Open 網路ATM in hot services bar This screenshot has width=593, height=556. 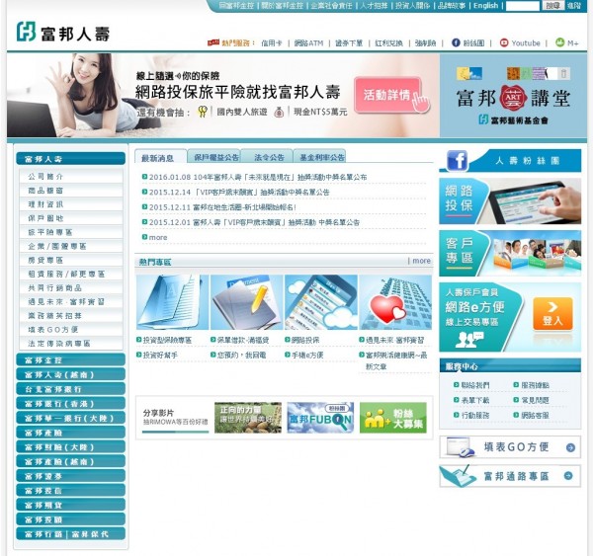click(x=308, y=43)
